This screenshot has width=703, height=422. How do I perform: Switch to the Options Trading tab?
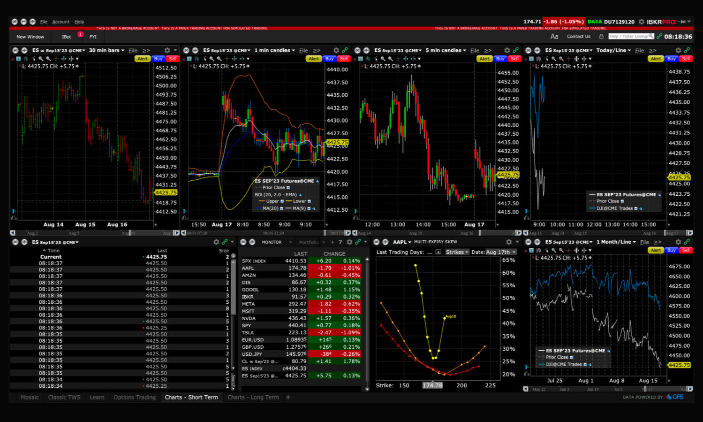[x=134, y=397]
